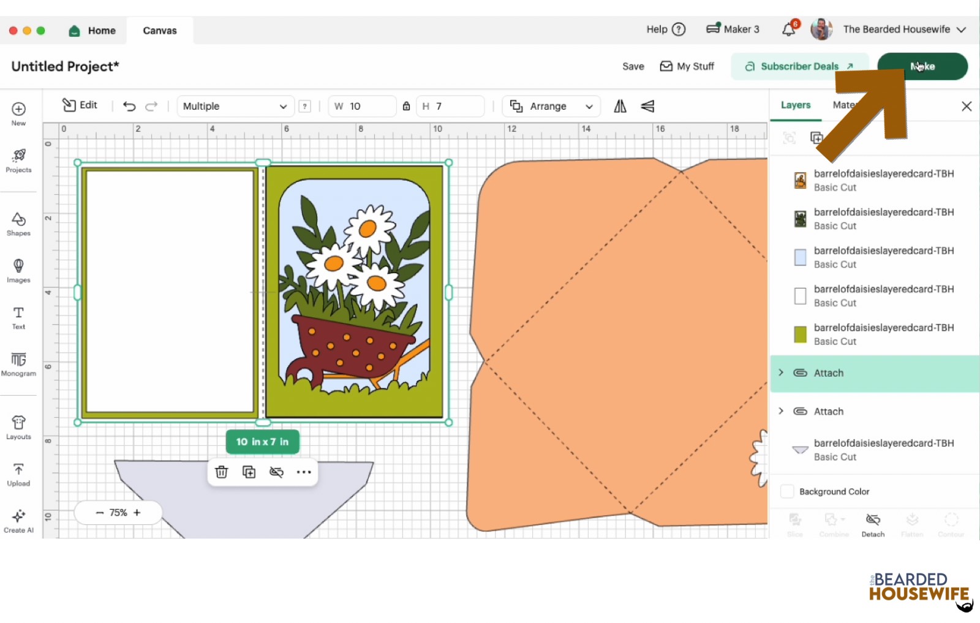The image size is (980, 623).
Task: Click the 75% zoom level indicator
Action: 118,513
